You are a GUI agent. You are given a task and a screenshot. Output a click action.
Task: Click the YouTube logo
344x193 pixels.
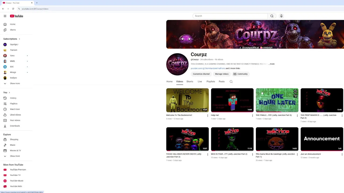pos(16,16)
